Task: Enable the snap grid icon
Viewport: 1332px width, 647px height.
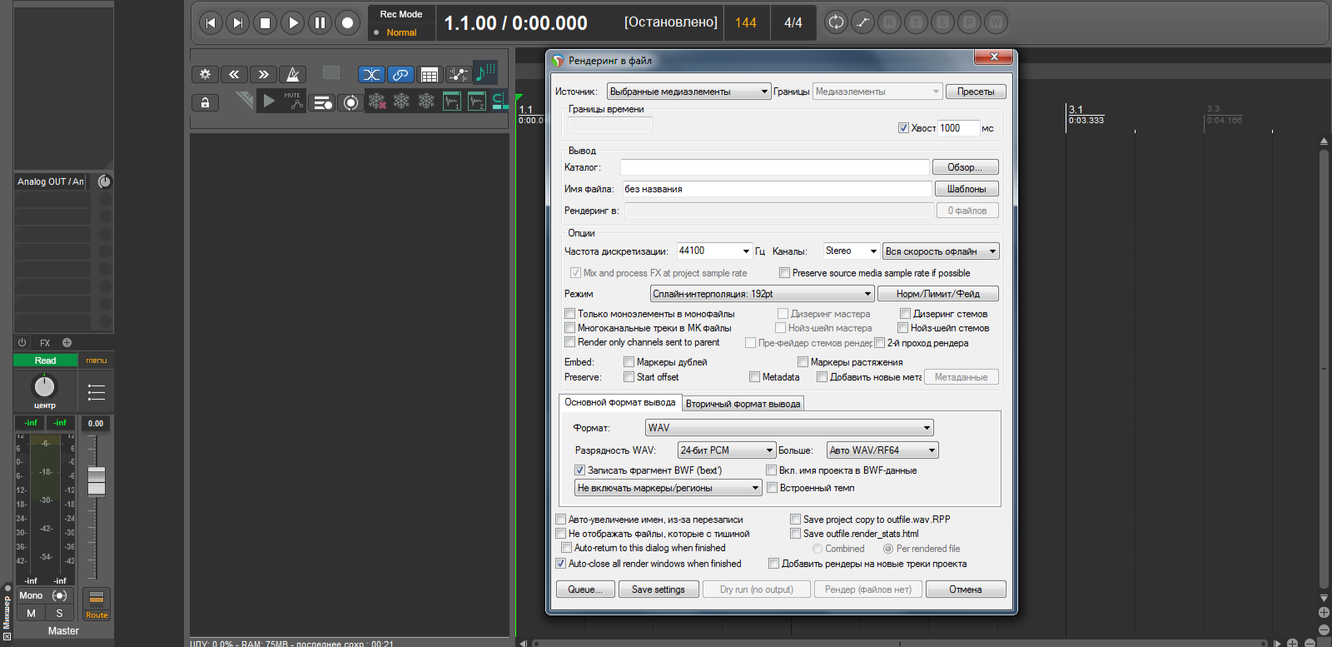Action: point(430,75)
